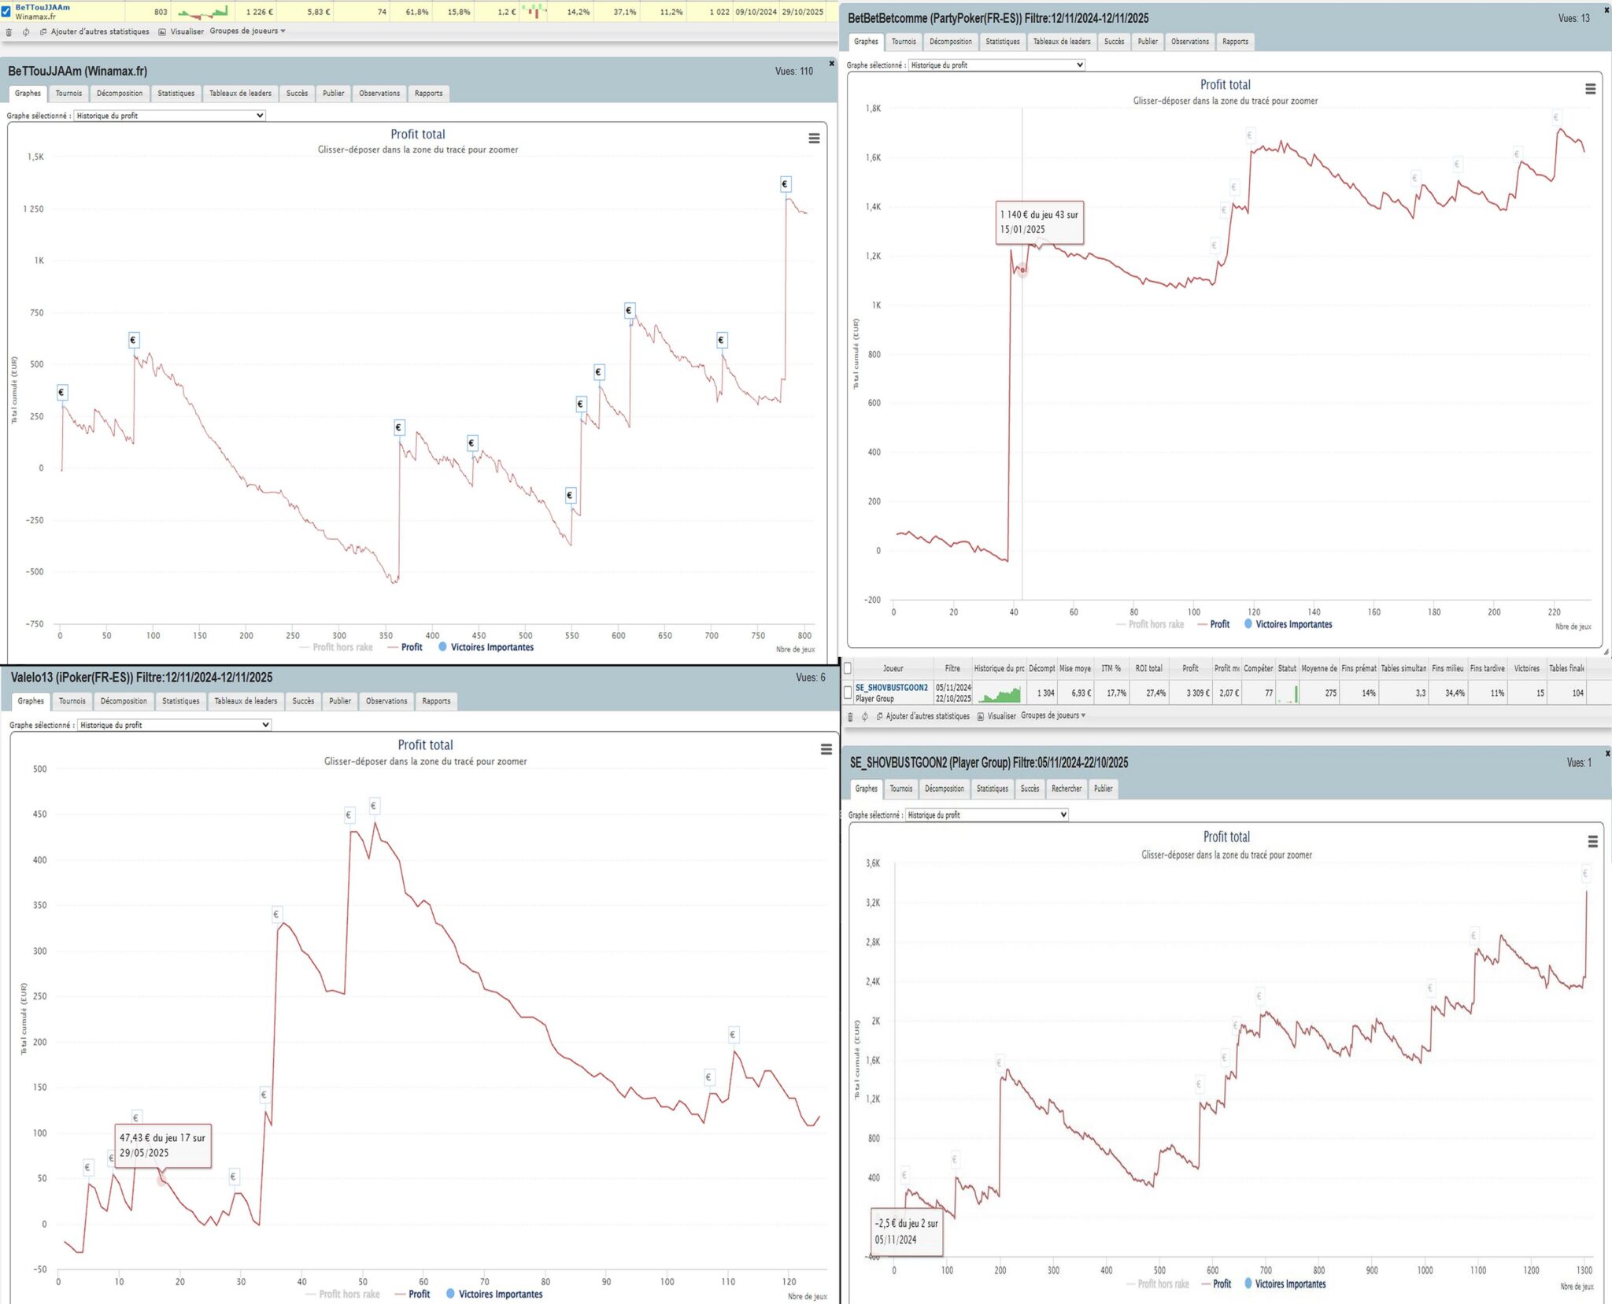Screen dimensions: 1612x1304
Task: Open graph selector in Valelo13 panel
Action: 174,725
